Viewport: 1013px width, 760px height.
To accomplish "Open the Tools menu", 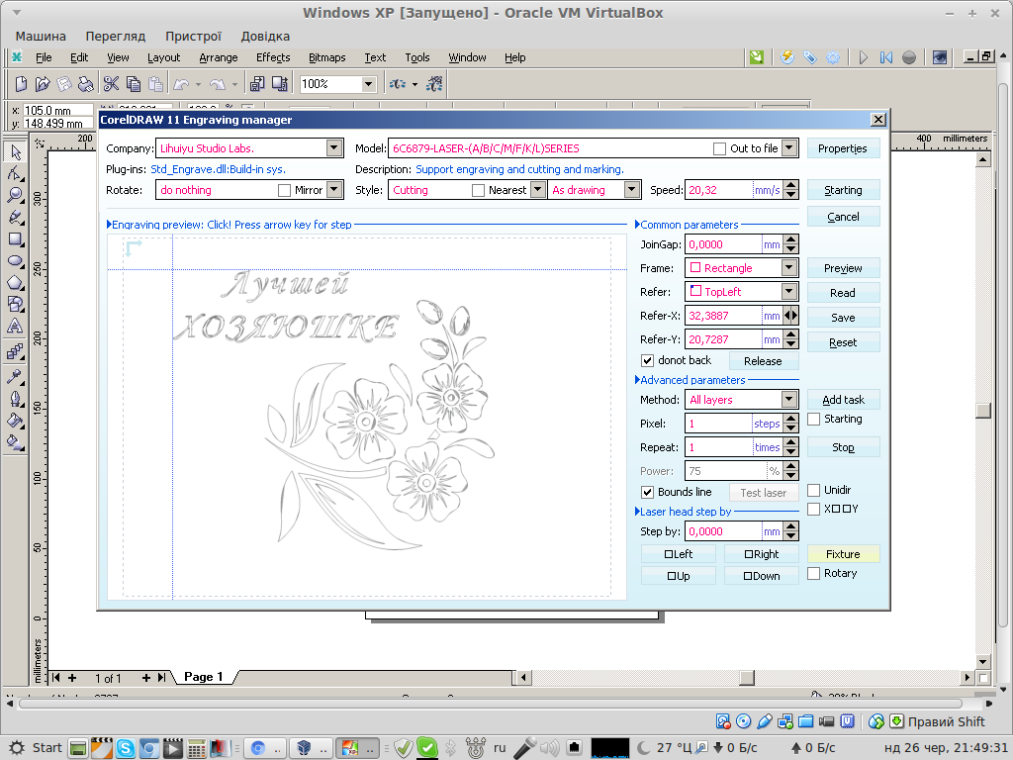I will [x=417, y=57].
